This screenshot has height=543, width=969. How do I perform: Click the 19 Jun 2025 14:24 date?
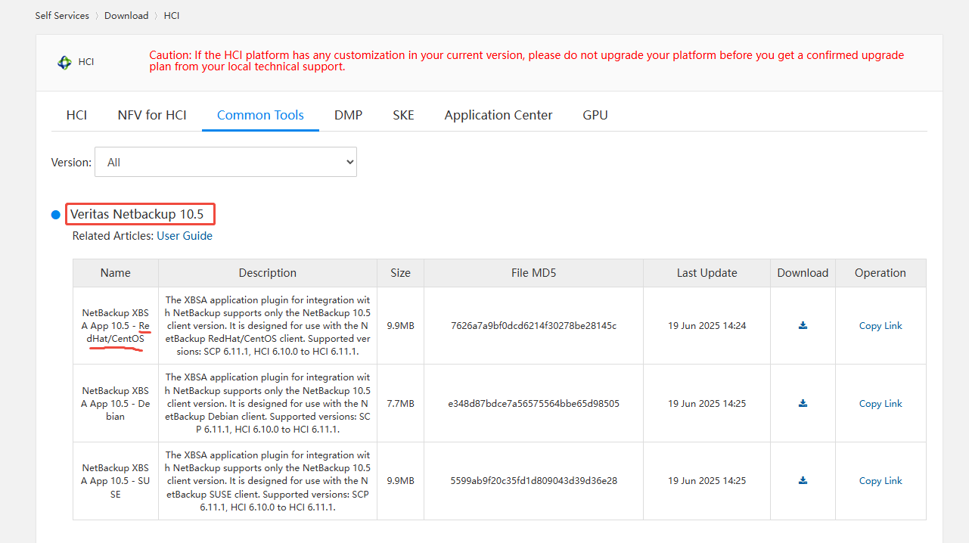(x=707, y=326)
